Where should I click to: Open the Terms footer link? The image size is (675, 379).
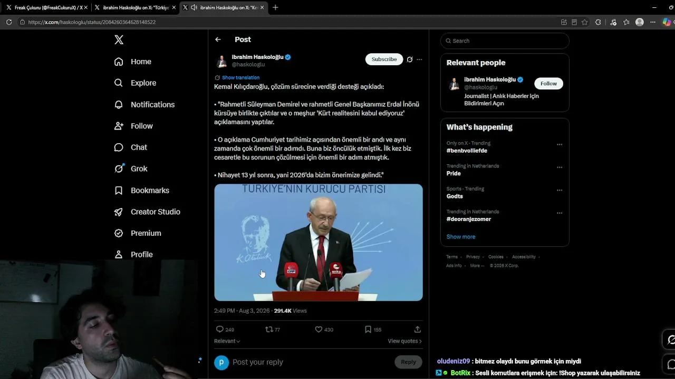click(x=452, y=257)
